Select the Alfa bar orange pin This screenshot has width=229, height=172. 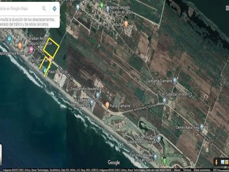point(126,24)
